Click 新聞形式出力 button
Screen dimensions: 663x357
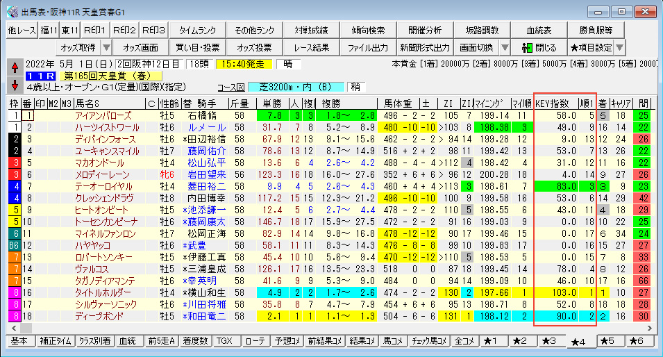425,47
